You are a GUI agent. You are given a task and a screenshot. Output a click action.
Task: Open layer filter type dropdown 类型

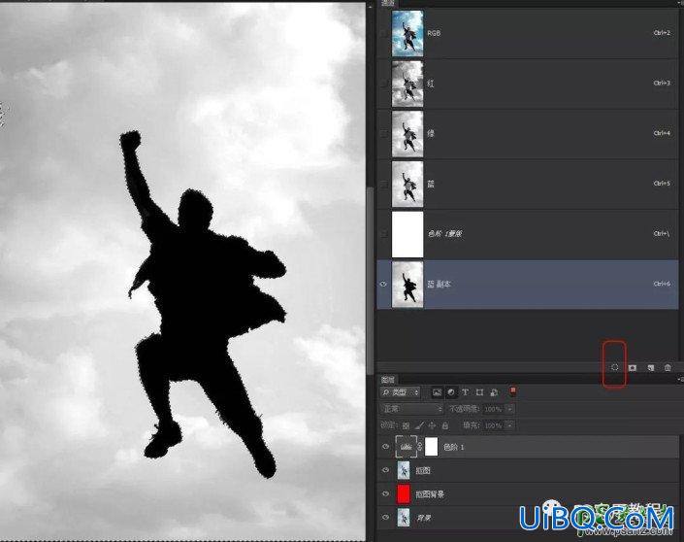click(400, 392)
